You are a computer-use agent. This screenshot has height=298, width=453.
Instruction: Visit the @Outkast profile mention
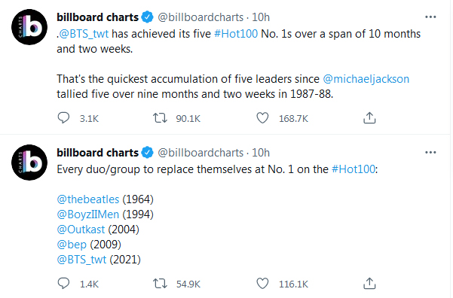click(x=81, y=230)
